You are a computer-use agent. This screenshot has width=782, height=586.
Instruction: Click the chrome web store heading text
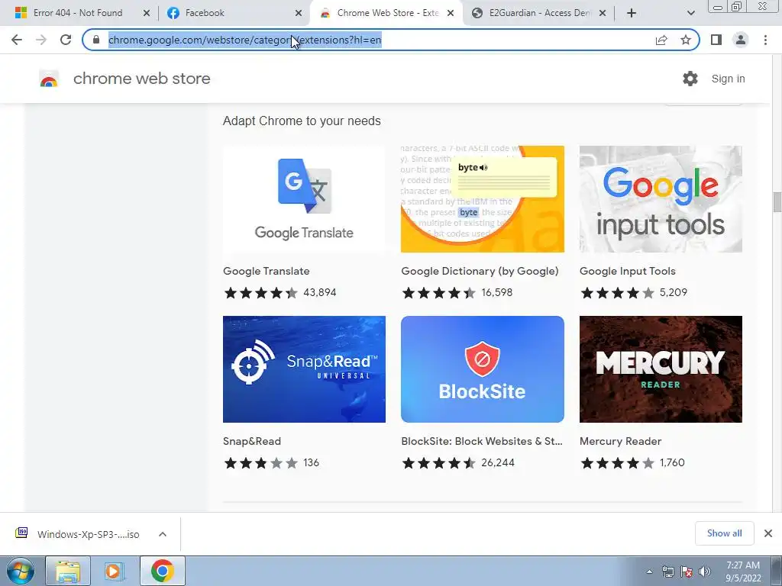tap(141, 79)
